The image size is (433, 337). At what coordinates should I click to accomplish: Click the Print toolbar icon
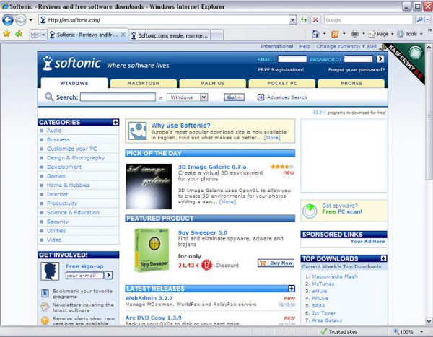coord(354,34)
